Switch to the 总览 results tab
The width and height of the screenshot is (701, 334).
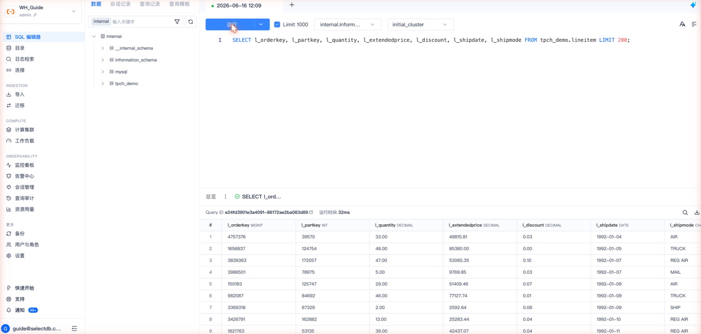[211, 196]
